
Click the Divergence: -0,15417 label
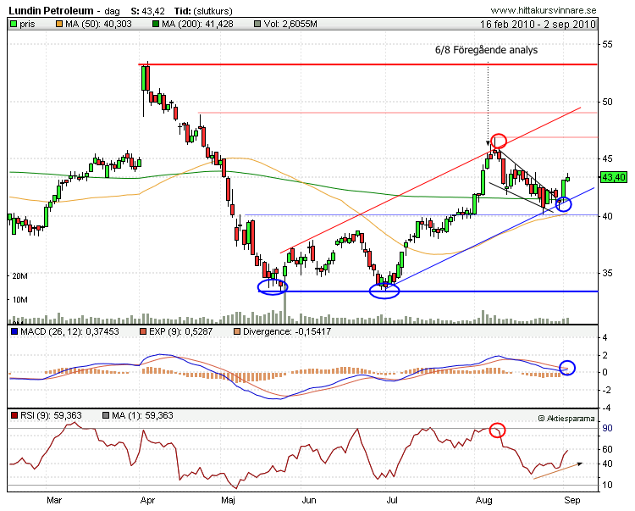(x=287, y=331)
